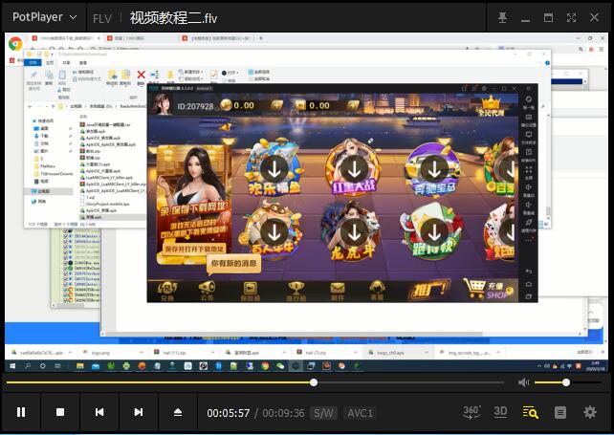
Task: Open PotPlayer settings gear
Action: tap(590, 412)
